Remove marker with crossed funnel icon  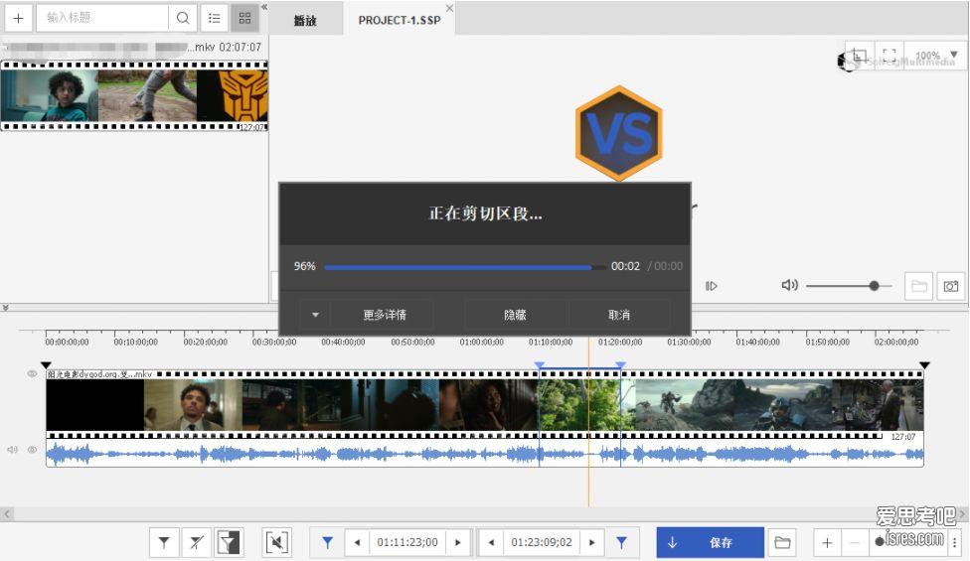coord(196,542)
